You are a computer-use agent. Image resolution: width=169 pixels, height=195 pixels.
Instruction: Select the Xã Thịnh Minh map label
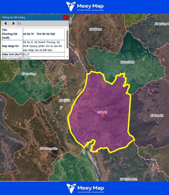129,179
